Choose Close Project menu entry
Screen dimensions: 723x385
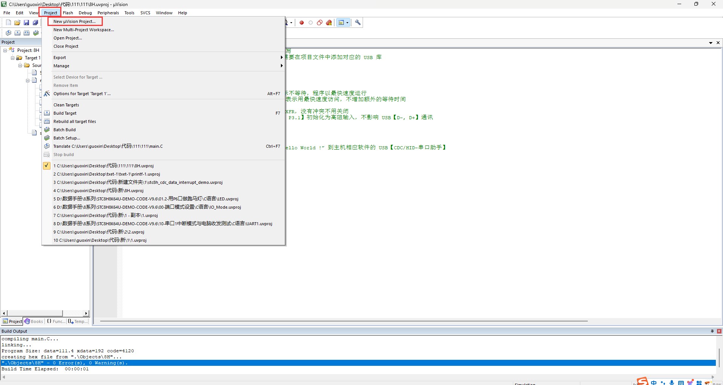tap(163, 46)
